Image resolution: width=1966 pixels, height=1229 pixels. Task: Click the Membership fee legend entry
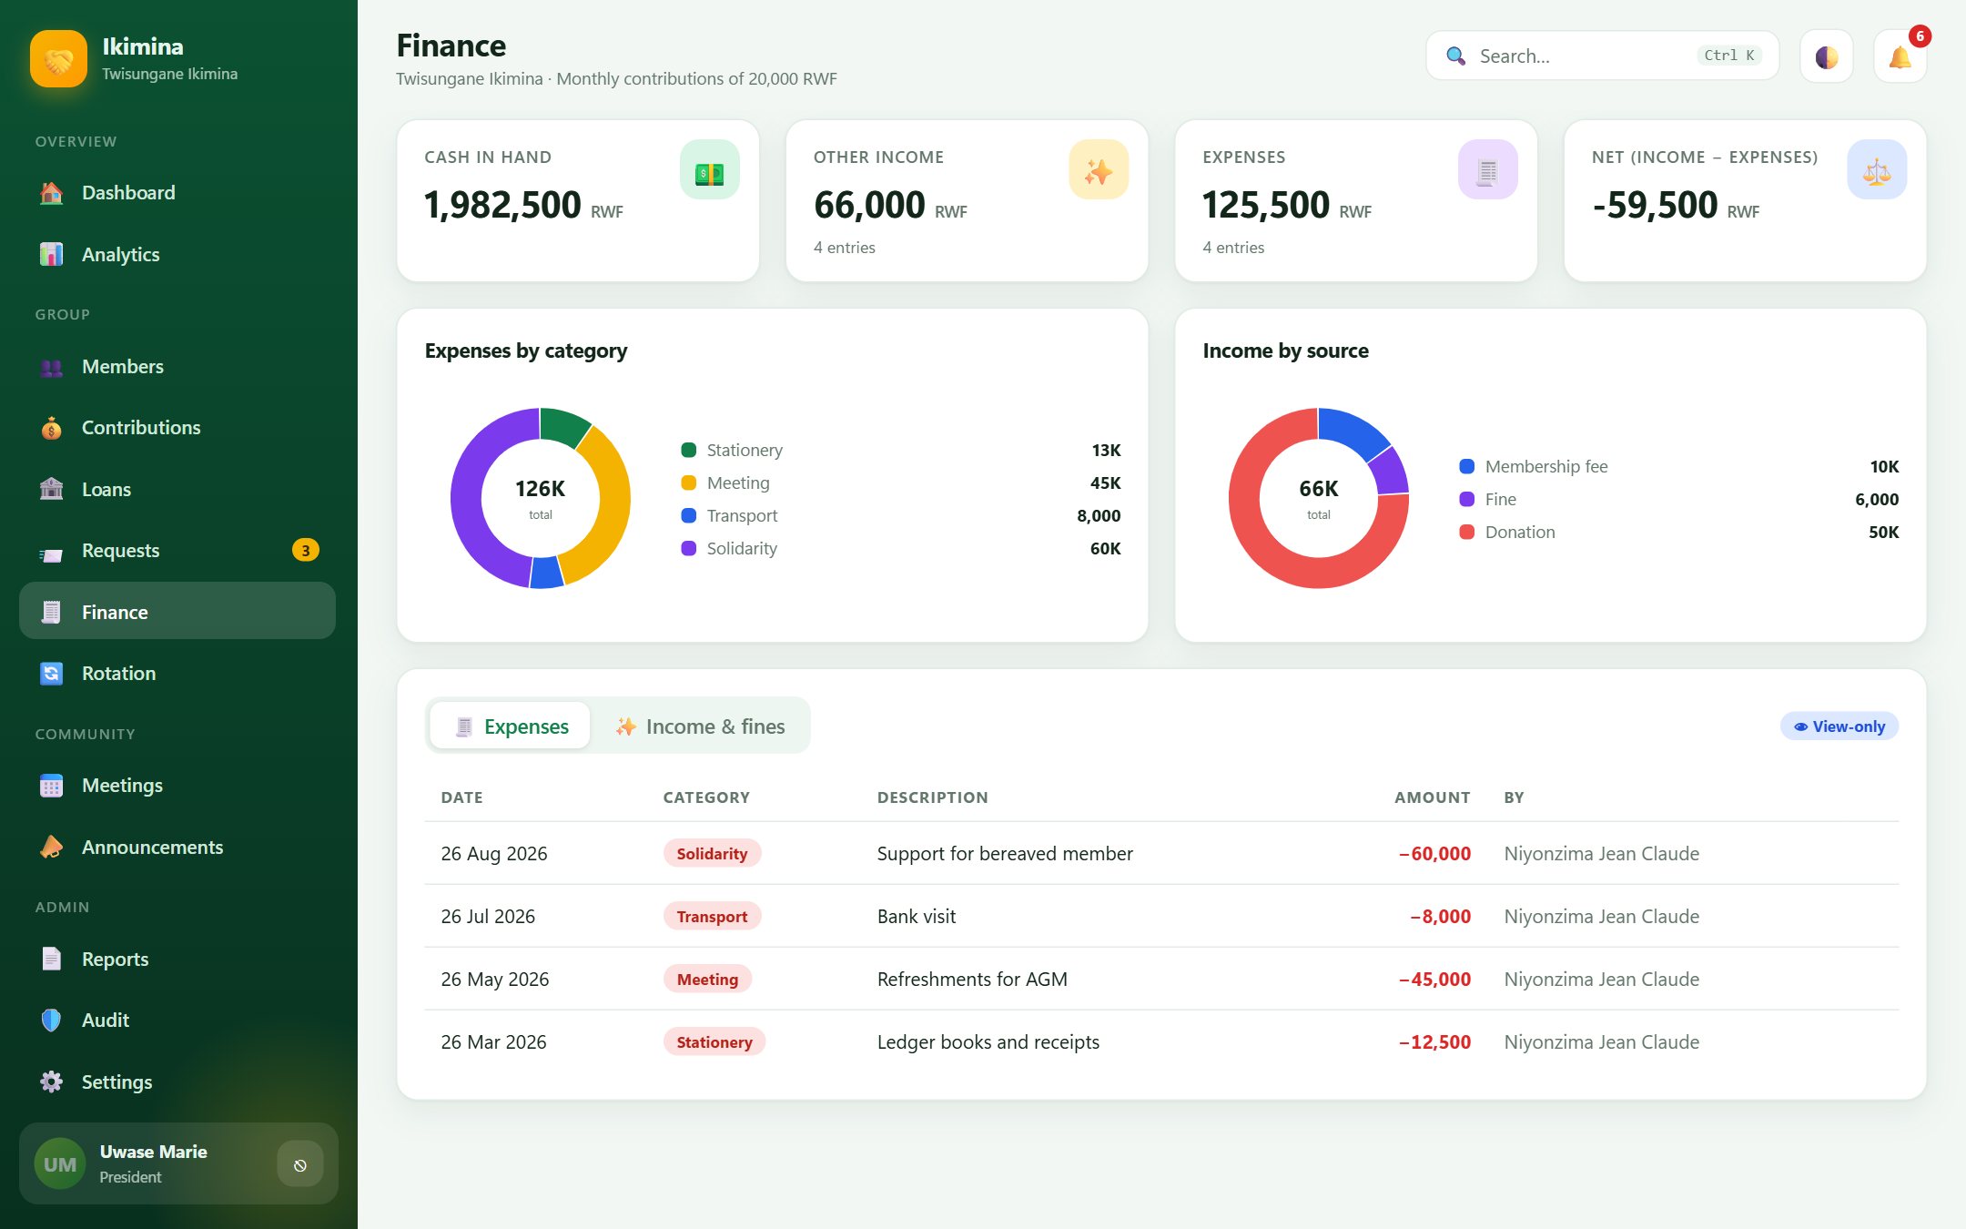click(1679, 466)
